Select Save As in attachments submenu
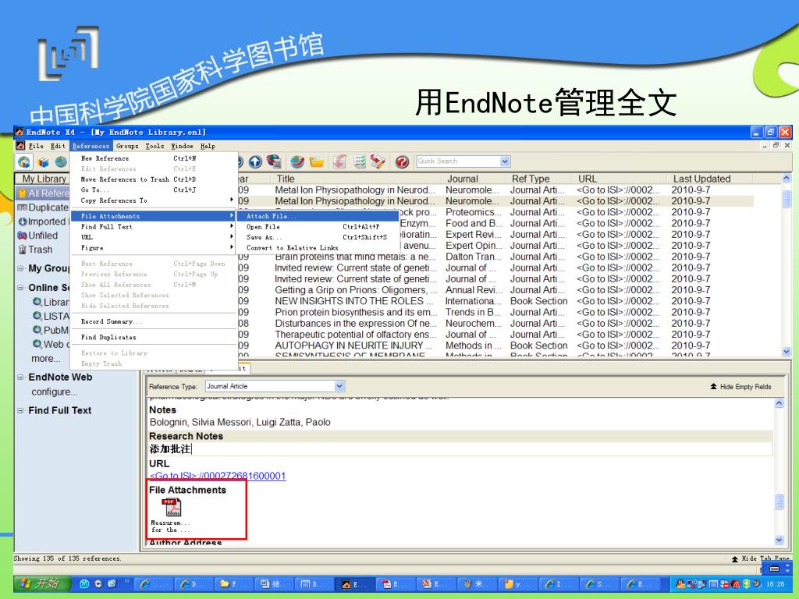Screen dimensions: 799x599 pos(318,237)
